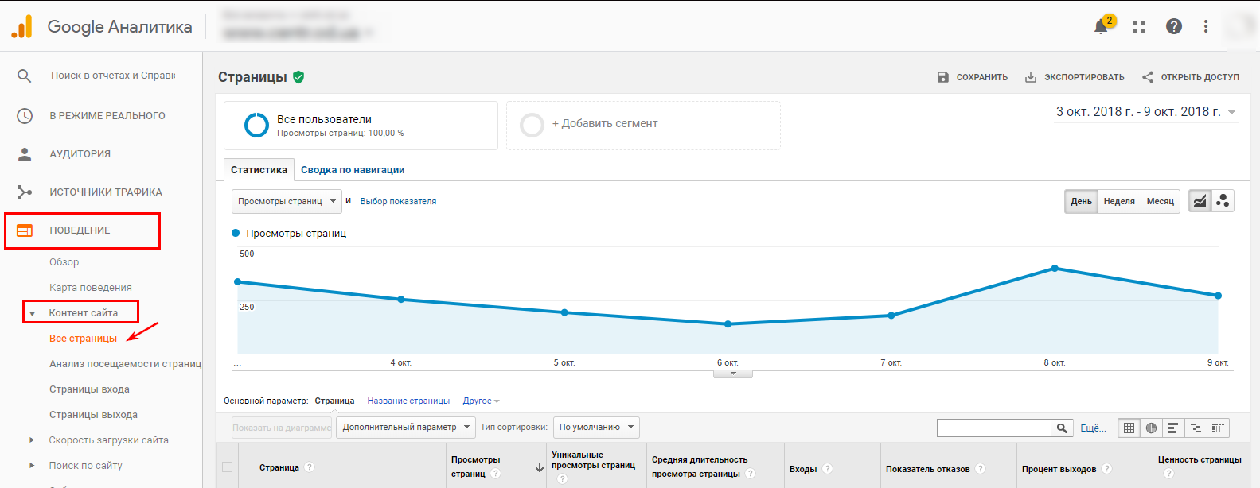Open the Google apps grid

(1139, 26)
